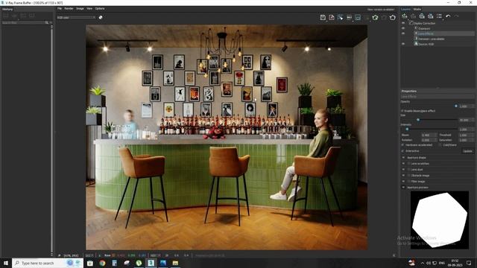This screenshot has height=268, width=477.
Task: Toggle visibility of Lens Effects layer
Action: click(x=403, y=33)
